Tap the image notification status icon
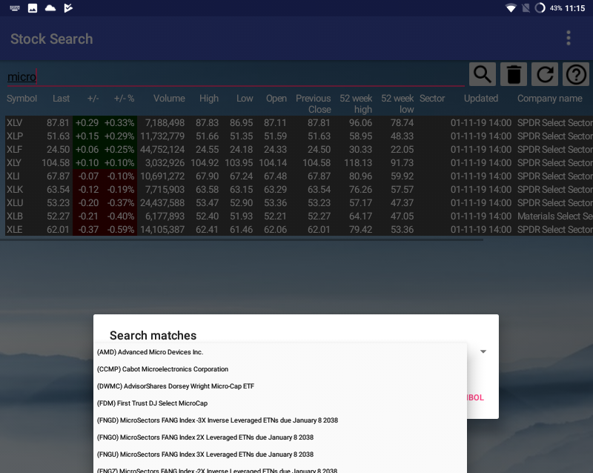 tap(33, 8)
